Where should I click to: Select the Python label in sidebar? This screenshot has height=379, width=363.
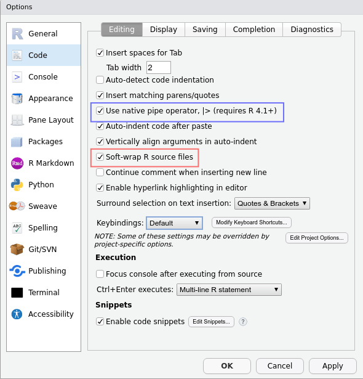pyautogui.click(x=41, y=185)
